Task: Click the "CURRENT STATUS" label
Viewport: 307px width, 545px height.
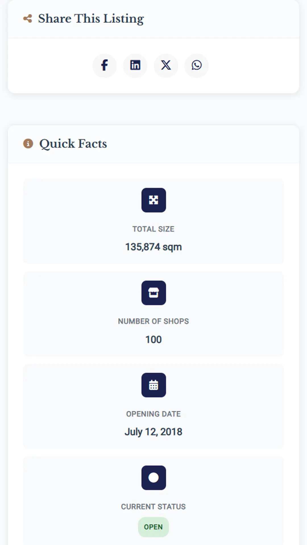Action: tap(153, 507)
